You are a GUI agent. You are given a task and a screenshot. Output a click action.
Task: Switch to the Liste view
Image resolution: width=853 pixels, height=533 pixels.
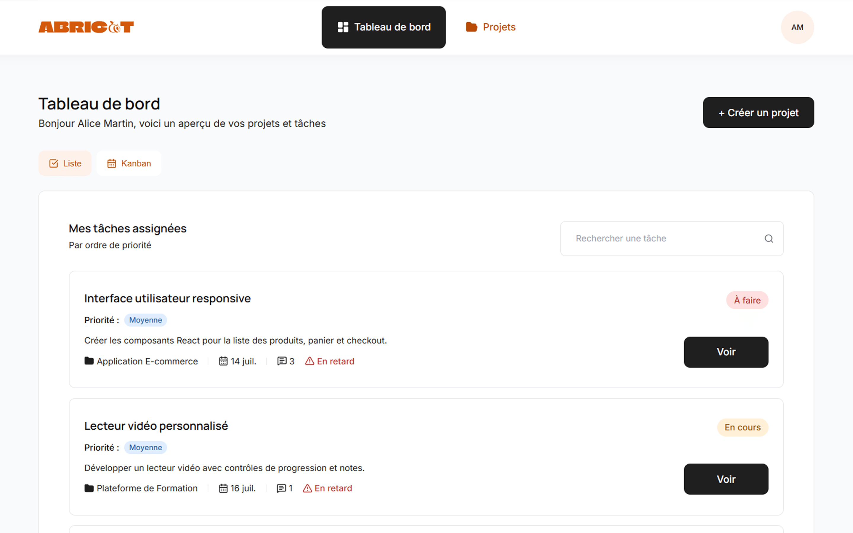[65, 163]
